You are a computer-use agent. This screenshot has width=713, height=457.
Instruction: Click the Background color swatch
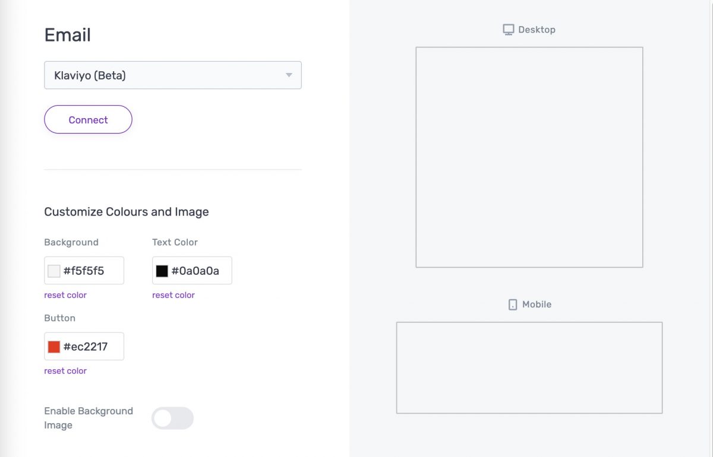coord(54,271)
